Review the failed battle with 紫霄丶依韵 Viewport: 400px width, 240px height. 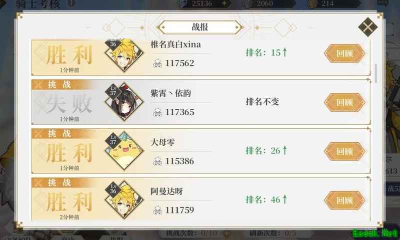[344, 102]
